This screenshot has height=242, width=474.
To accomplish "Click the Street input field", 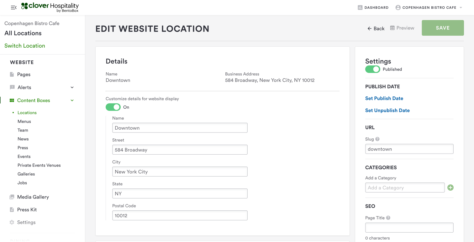I will pos(180,150).
